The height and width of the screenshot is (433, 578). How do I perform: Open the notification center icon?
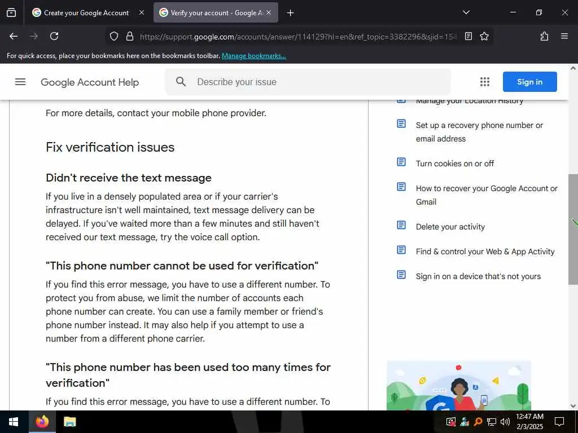click(559, 422)
